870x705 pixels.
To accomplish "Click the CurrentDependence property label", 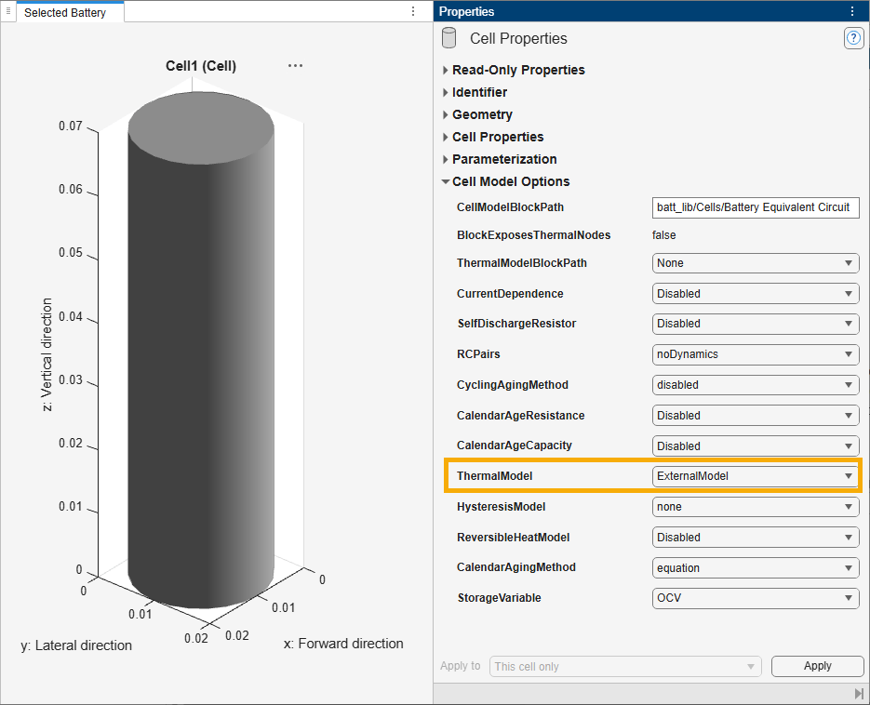I will 510,293.
